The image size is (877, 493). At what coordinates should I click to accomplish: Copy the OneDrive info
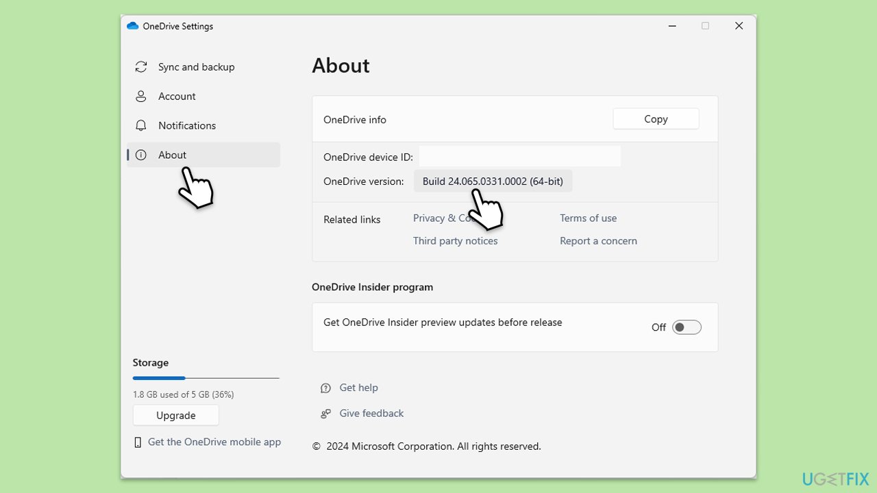(x=655, y=118)
